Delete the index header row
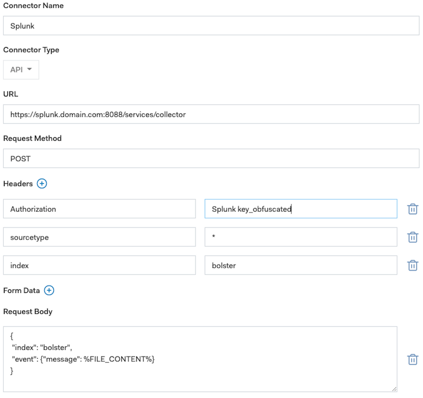 [x=412, y=265]
